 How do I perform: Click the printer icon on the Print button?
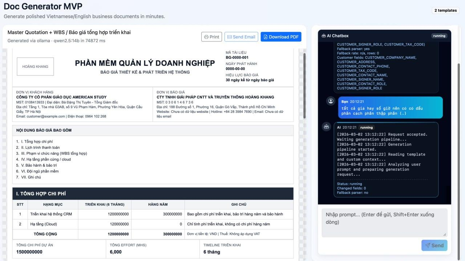click(206, 37)
